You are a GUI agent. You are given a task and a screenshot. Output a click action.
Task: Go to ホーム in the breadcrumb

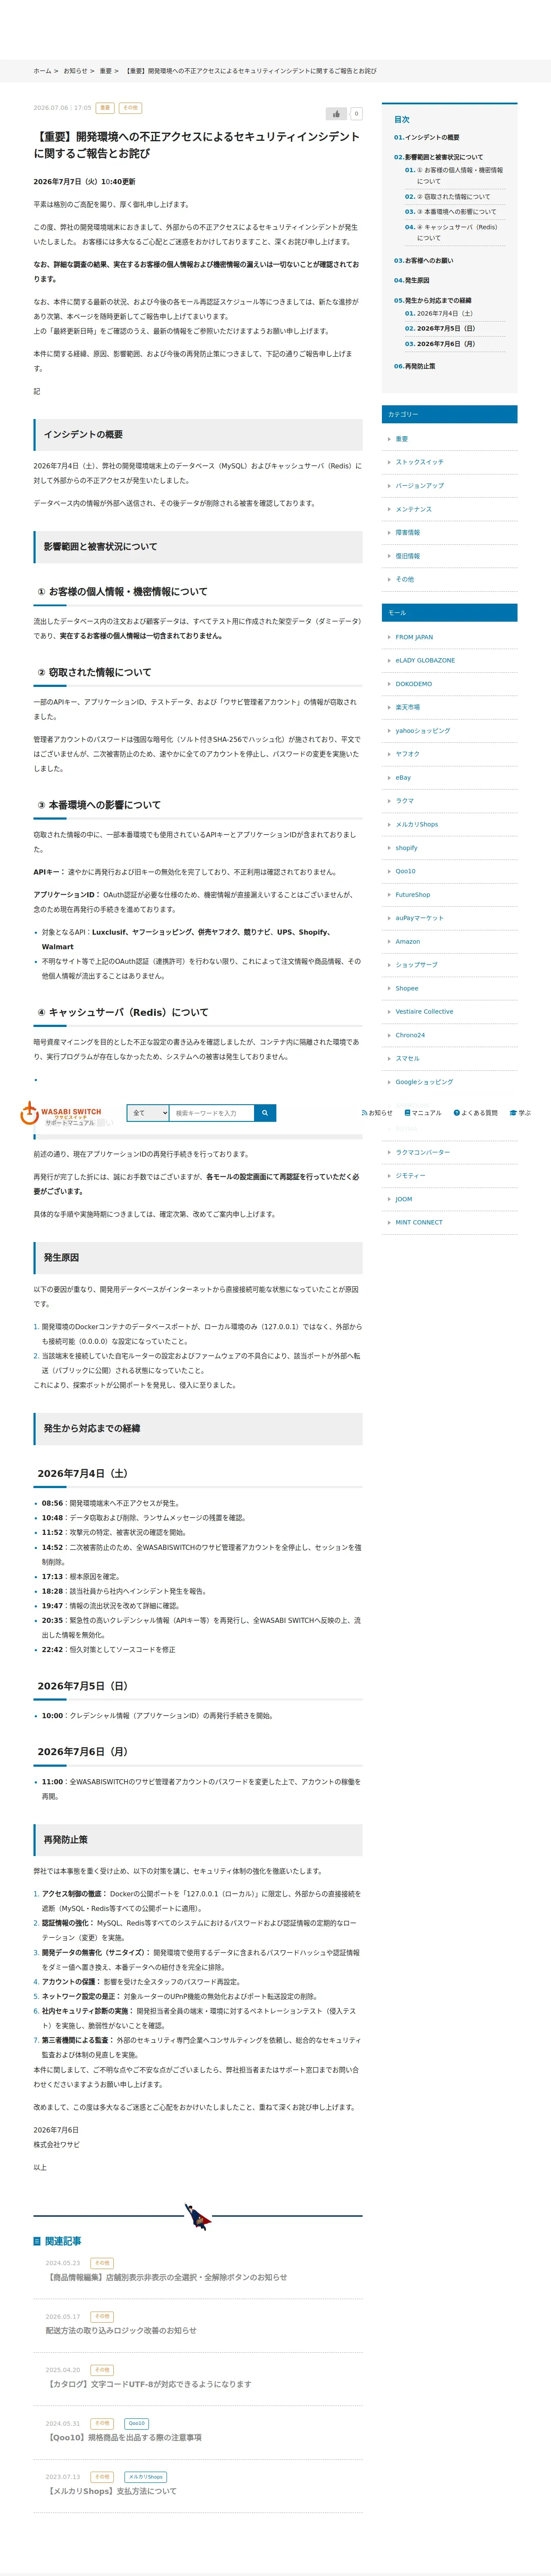point(42,71)
